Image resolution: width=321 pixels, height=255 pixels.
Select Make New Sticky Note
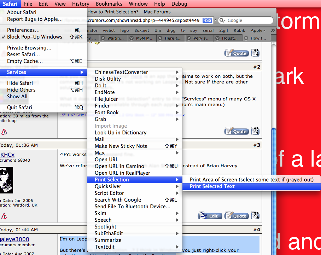(135, 146)
